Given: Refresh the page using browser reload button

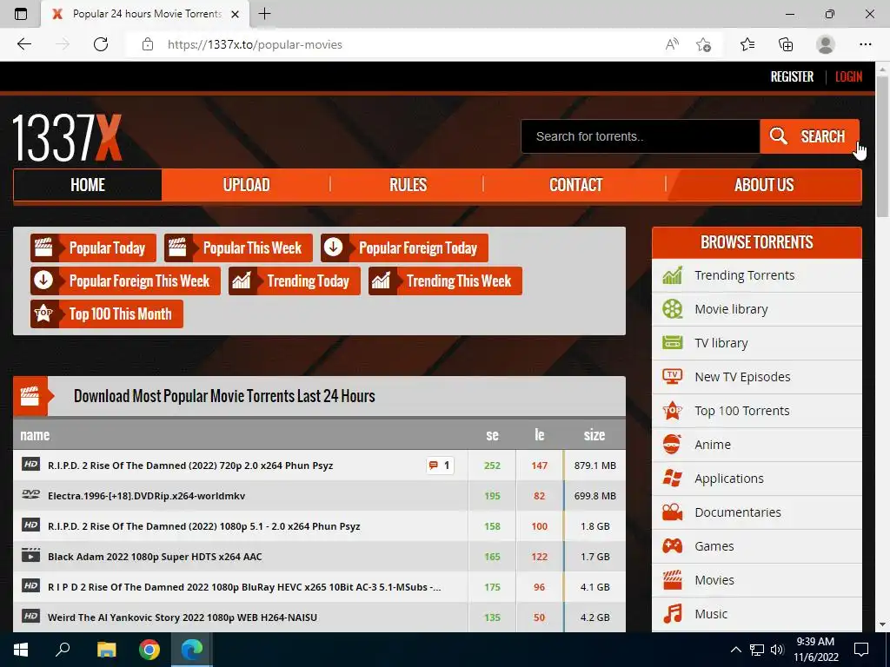Looking at the screenshot, I should point(101,44).
